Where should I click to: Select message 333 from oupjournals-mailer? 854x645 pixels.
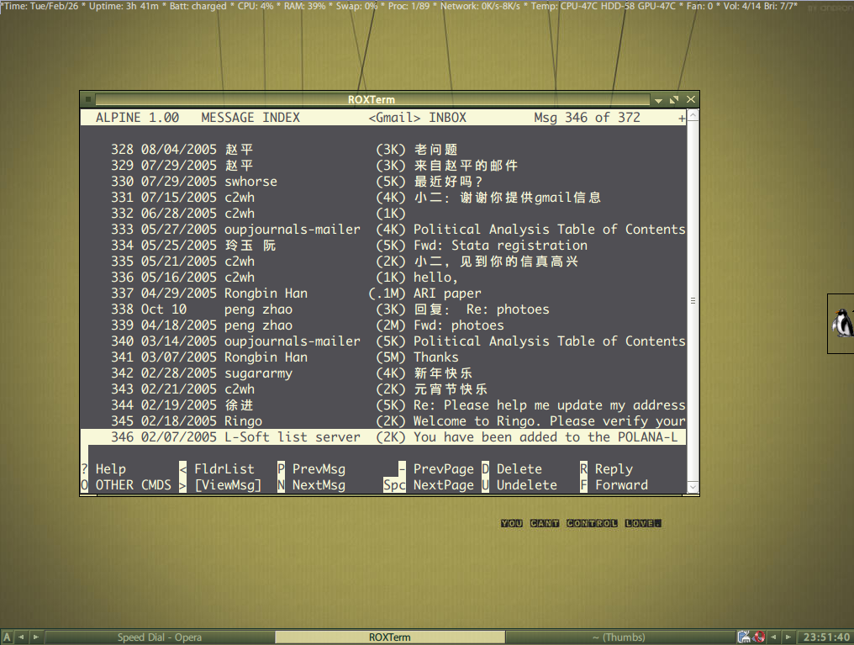383,230
